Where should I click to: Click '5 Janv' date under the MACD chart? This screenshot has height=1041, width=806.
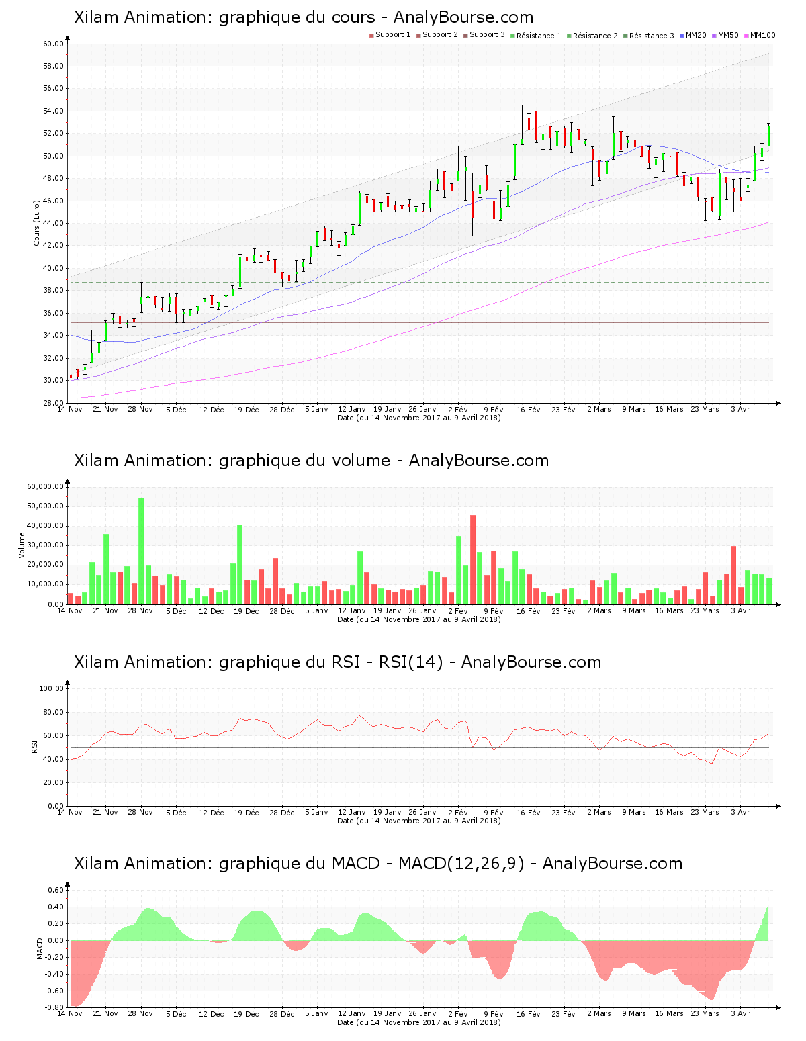coord(316,1013)
